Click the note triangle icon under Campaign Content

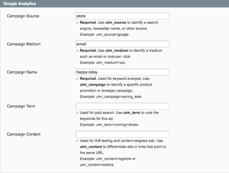click(x=78, y=141)
